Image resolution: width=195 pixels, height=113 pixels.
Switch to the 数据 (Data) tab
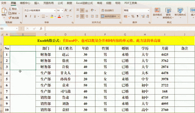pyautogui.click(x=69, y=3)
